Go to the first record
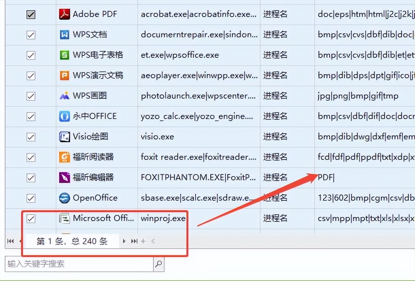415x281 pixels. (11, 241)
